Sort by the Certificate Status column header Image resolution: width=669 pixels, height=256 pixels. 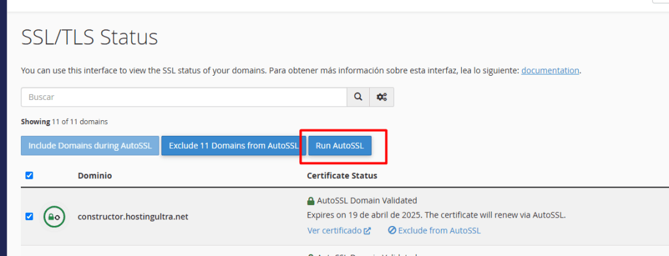(x=342, y=176)
